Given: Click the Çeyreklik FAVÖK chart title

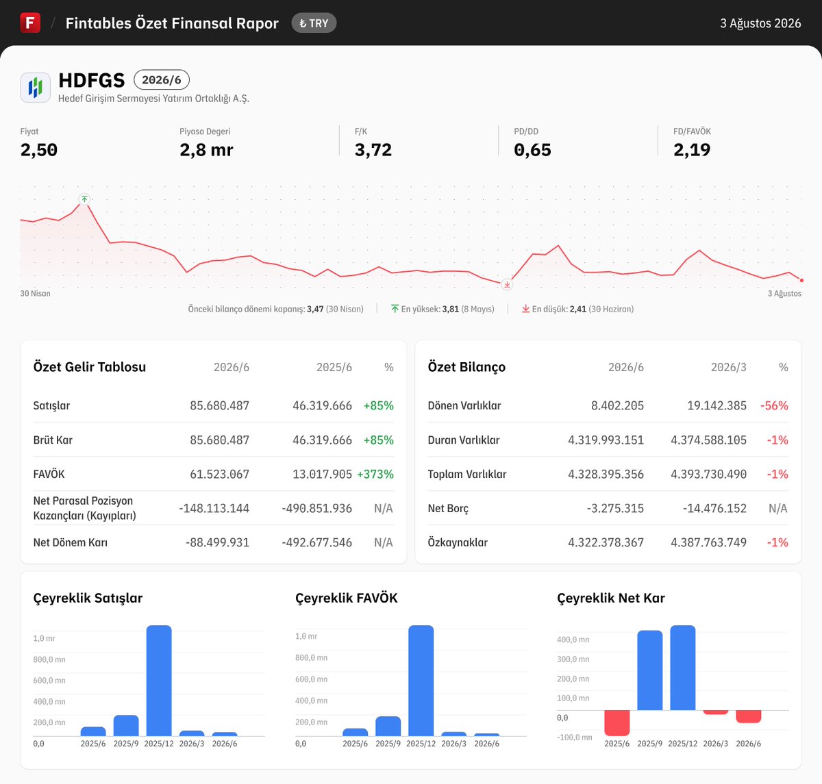Looking at the screenshot, I should coord(347,598).
